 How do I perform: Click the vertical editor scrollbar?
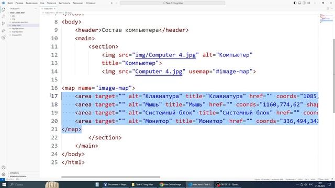tap(334, 76)
